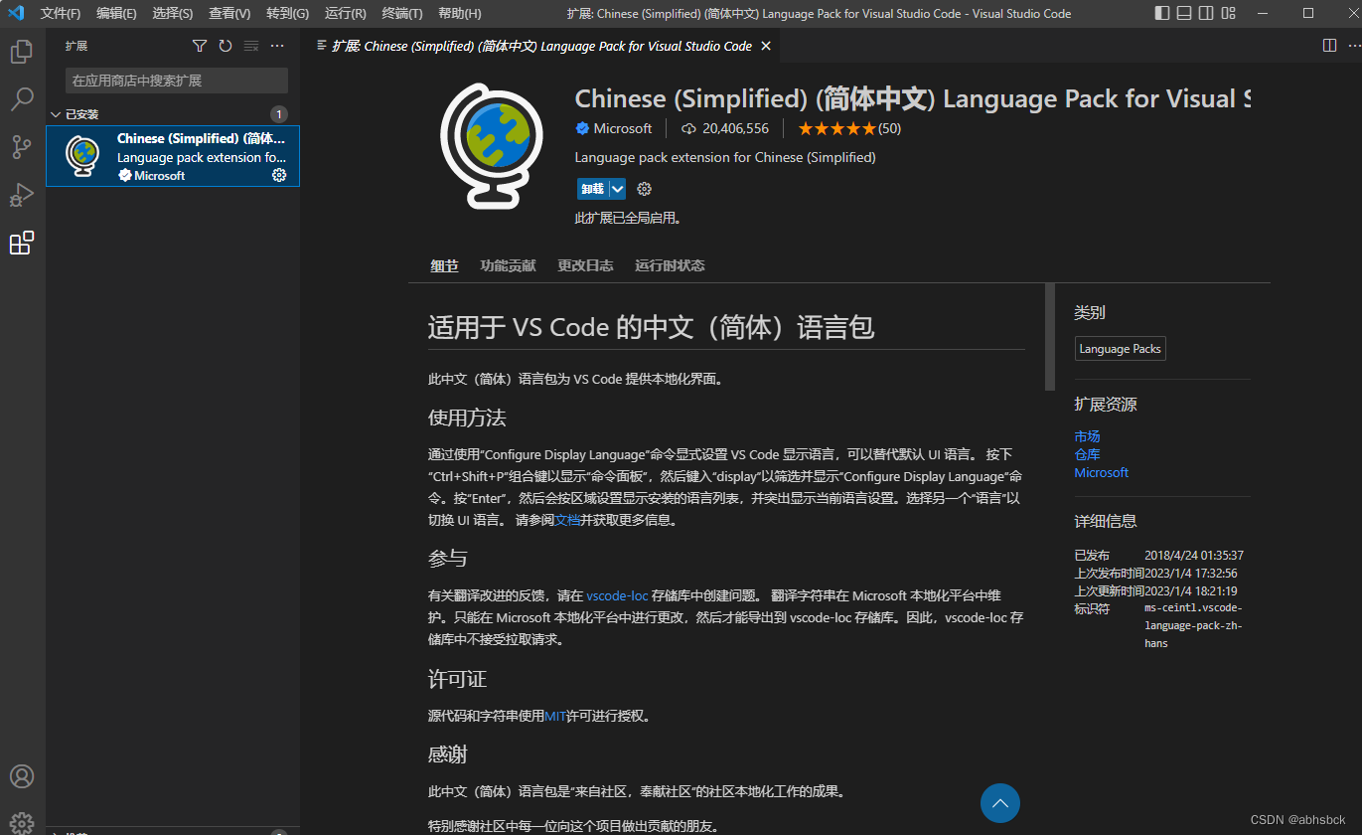Open the 文档 link in usage paragraph
The width and height of the screenshot is (1362, 835).
(567, 520)
